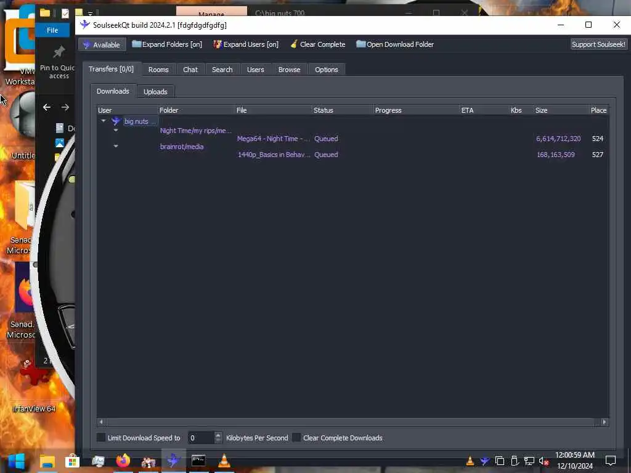Sort by ETA column header
The image size is (631, 473).
484,110
